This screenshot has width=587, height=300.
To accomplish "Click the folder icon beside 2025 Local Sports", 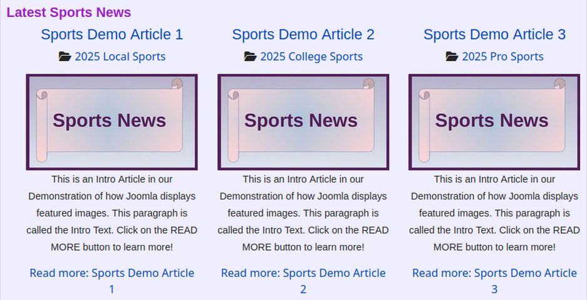I will (65, 57).
